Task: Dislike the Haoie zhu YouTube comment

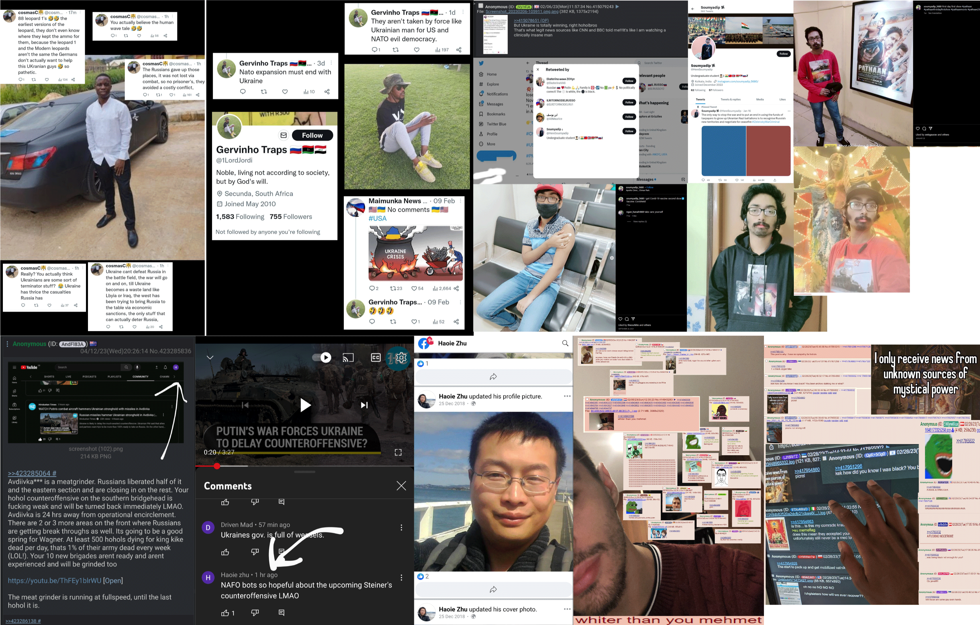Action: pyautogui.click(x=255, y=613)
